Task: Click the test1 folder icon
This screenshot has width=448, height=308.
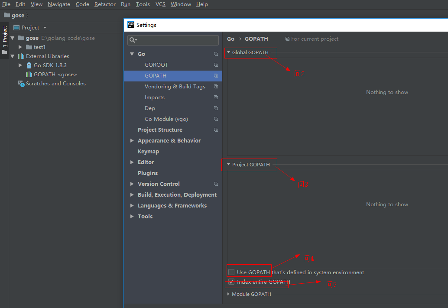Action: click(x=29, y=47)
